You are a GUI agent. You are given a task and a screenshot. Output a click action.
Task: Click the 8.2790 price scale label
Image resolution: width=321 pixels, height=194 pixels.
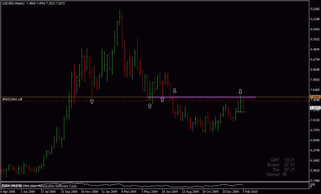click(315, 60)
